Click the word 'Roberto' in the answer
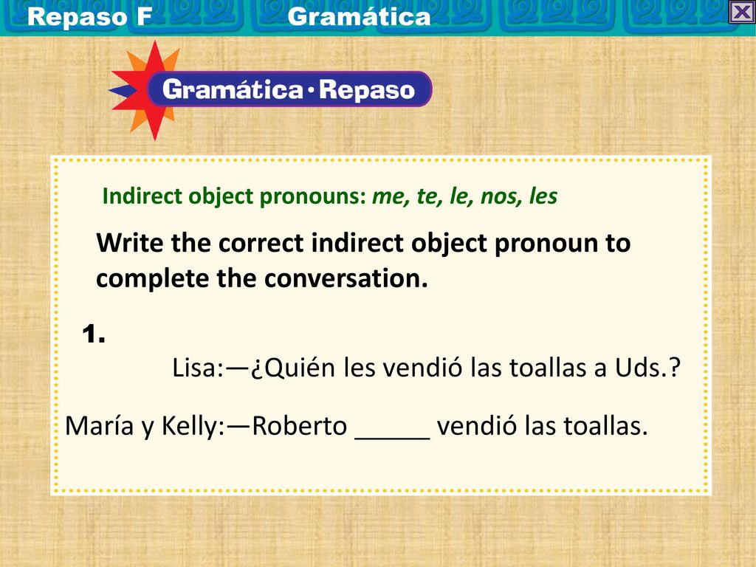The width and height of the screenshot is (756, 567). [x=300, y=426]
